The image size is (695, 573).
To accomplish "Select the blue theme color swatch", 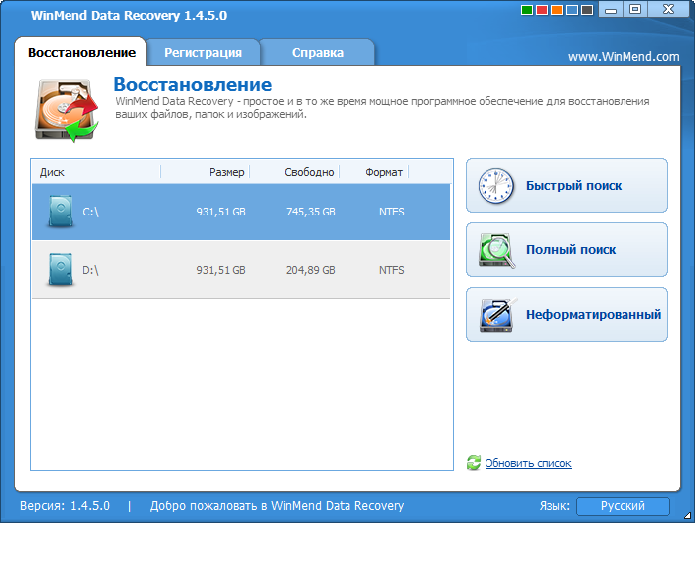I will pos(572,10).
